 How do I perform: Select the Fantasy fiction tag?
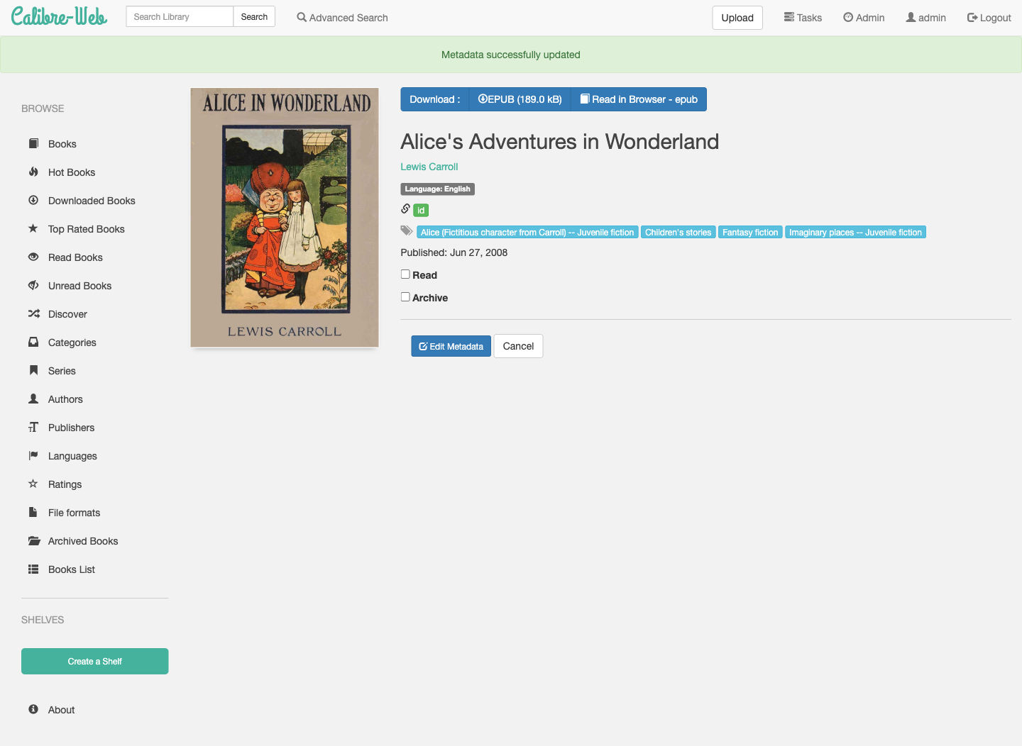pyautogui.click(x=750, y=233)
